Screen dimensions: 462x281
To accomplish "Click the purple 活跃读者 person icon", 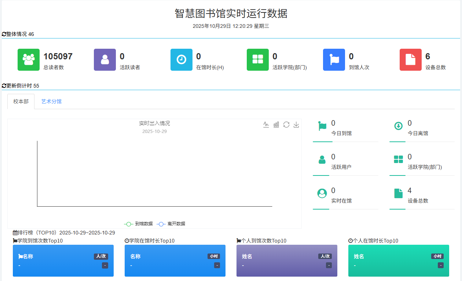I will pos(104,60).
